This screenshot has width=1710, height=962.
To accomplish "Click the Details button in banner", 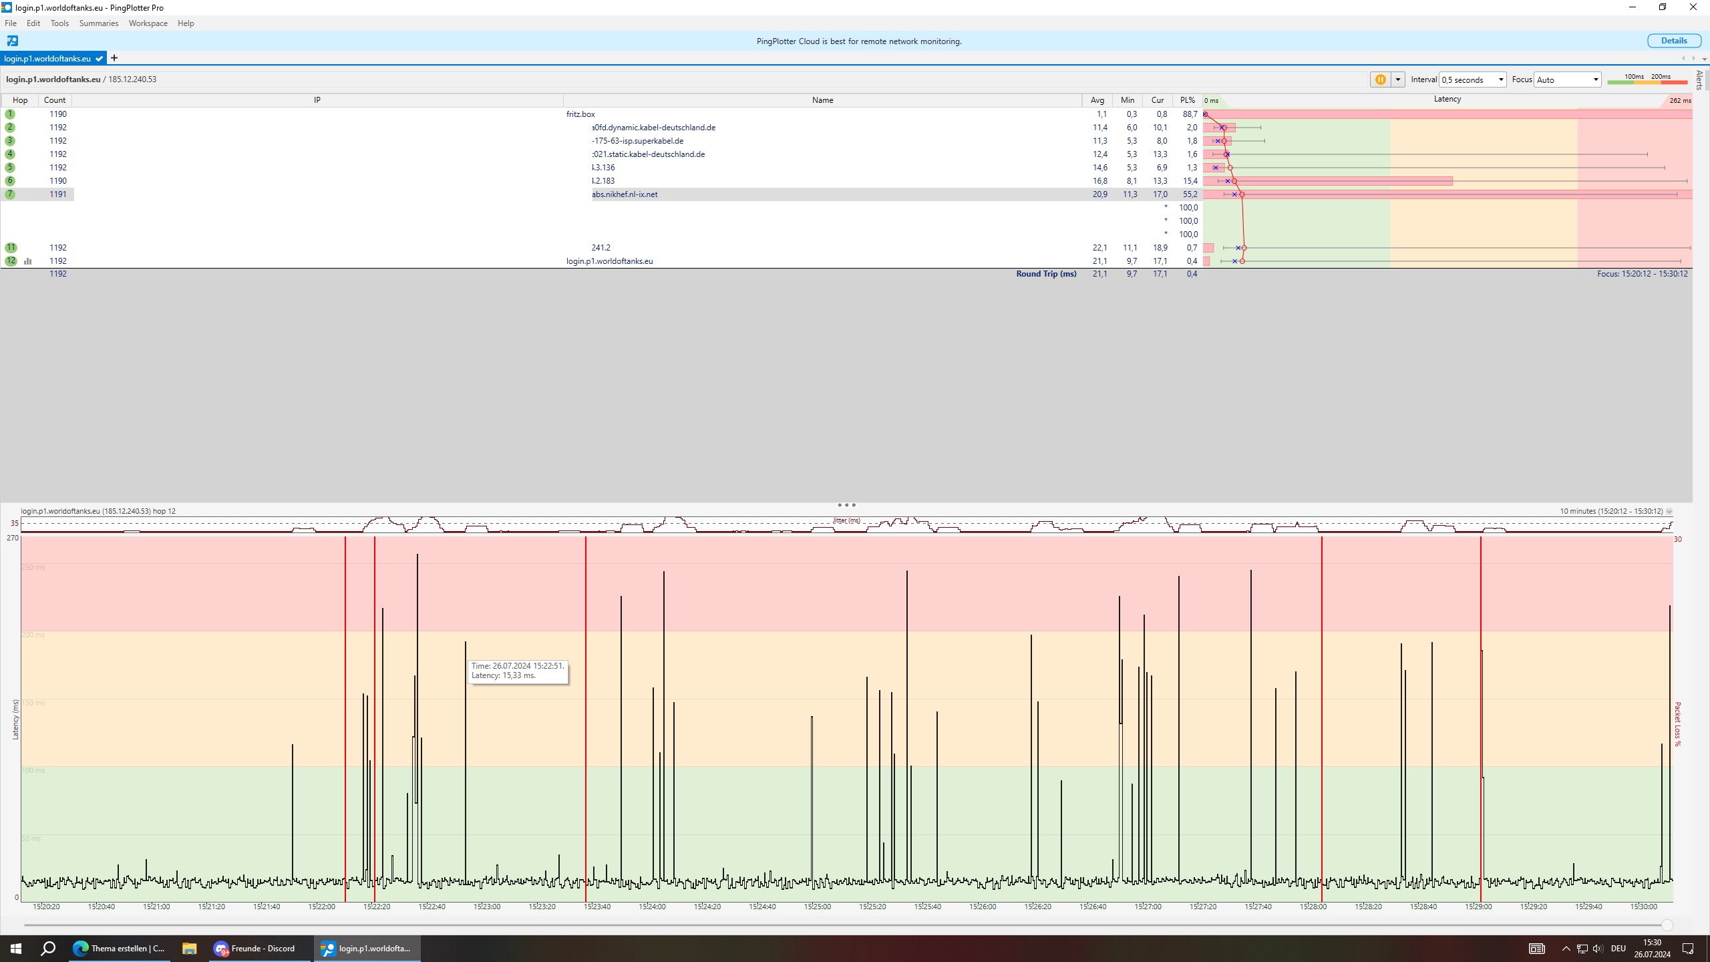I will pyautogui.click(x=1673, y=41).
